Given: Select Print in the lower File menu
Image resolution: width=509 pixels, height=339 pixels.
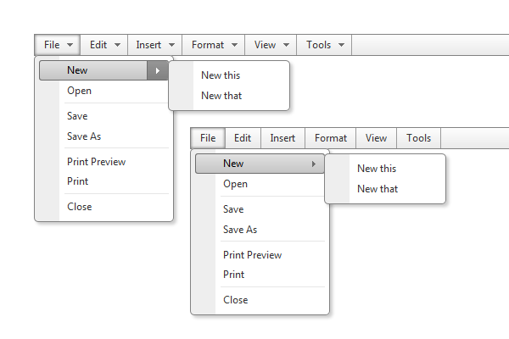Looking at the screenshot, I should [x=233, y=275].
